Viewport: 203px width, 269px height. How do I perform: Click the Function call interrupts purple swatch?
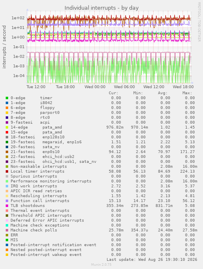pyautogui.click(x=7, y=201)
